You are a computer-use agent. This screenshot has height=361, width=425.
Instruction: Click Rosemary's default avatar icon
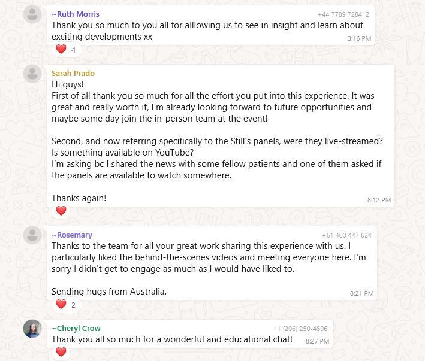pyautogui.click(x=32, y=235)
